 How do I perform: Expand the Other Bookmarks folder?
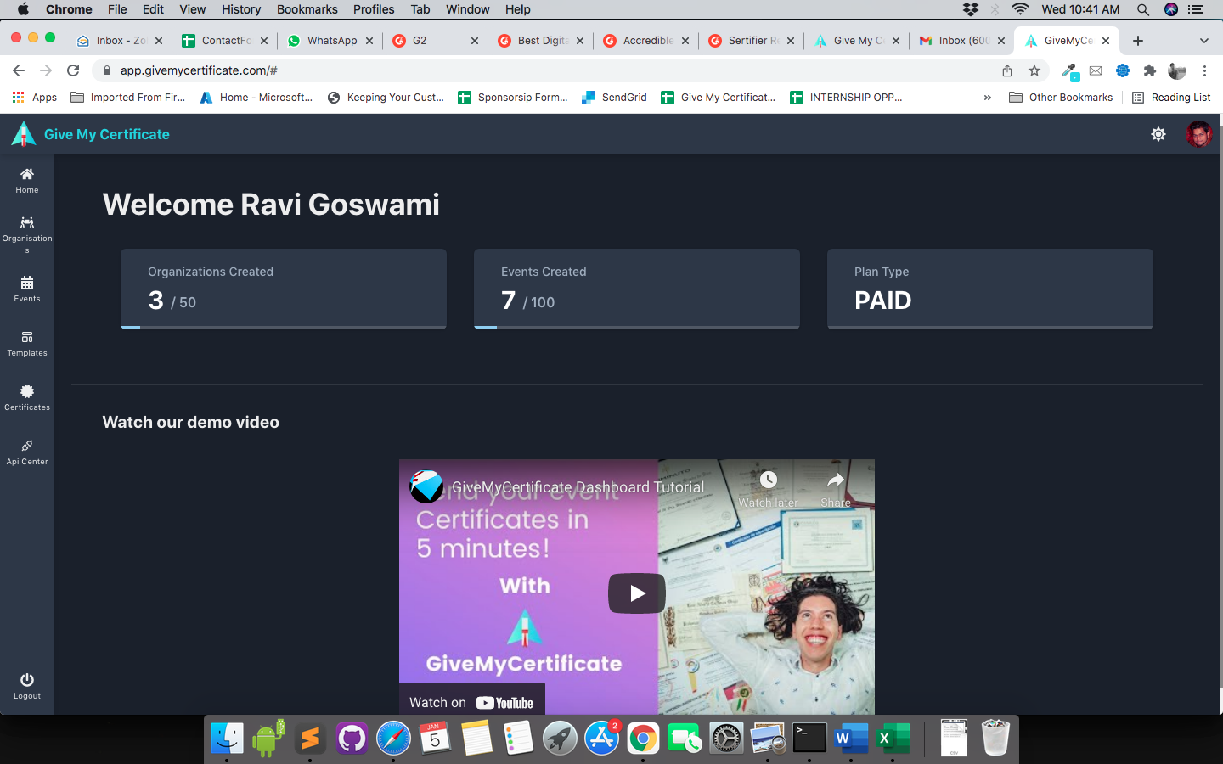coord(1060,97)
